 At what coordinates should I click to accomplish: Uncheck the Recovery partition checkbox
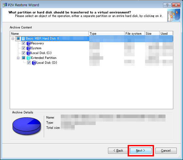pyautogui.click(x=24, y=43)
